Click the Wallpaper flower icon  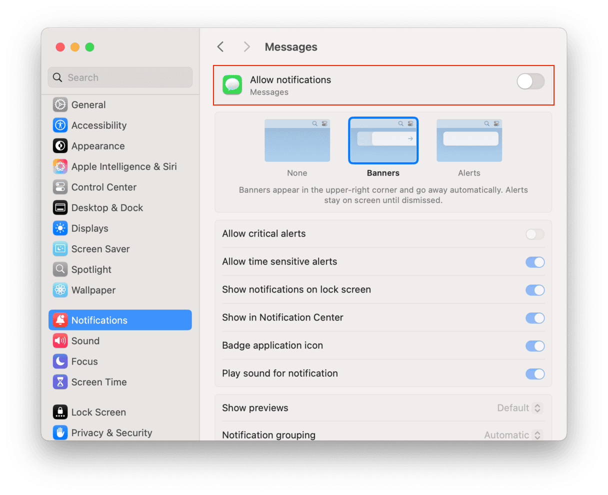point(60,290)
